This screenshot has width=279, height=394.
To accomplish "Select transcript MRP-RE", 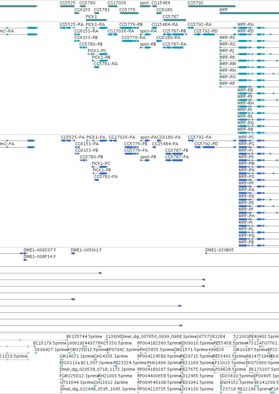I will pos(246,90).
